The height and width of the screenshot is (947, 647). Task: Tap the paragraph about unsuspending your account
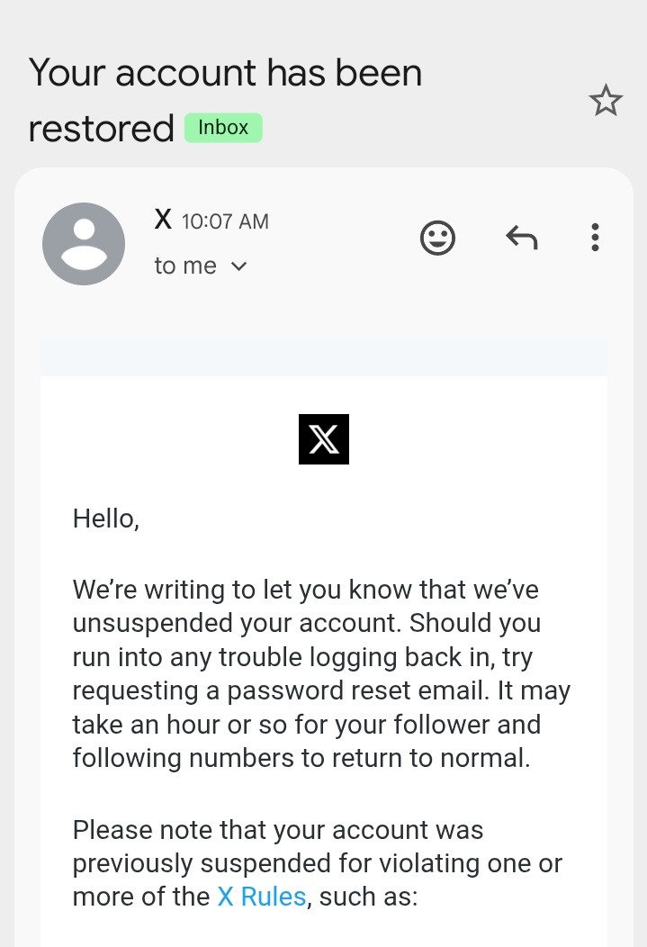[321, 674]
